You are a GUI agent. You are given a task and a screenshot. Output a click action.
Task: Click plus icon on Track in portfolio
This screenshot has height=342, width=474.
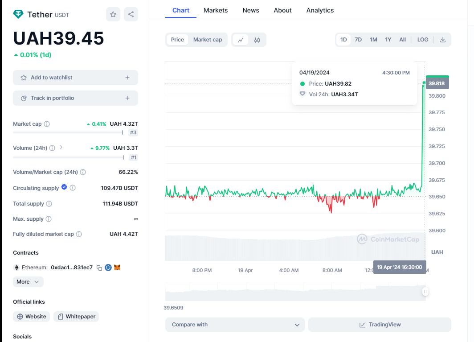coord(127,98)
